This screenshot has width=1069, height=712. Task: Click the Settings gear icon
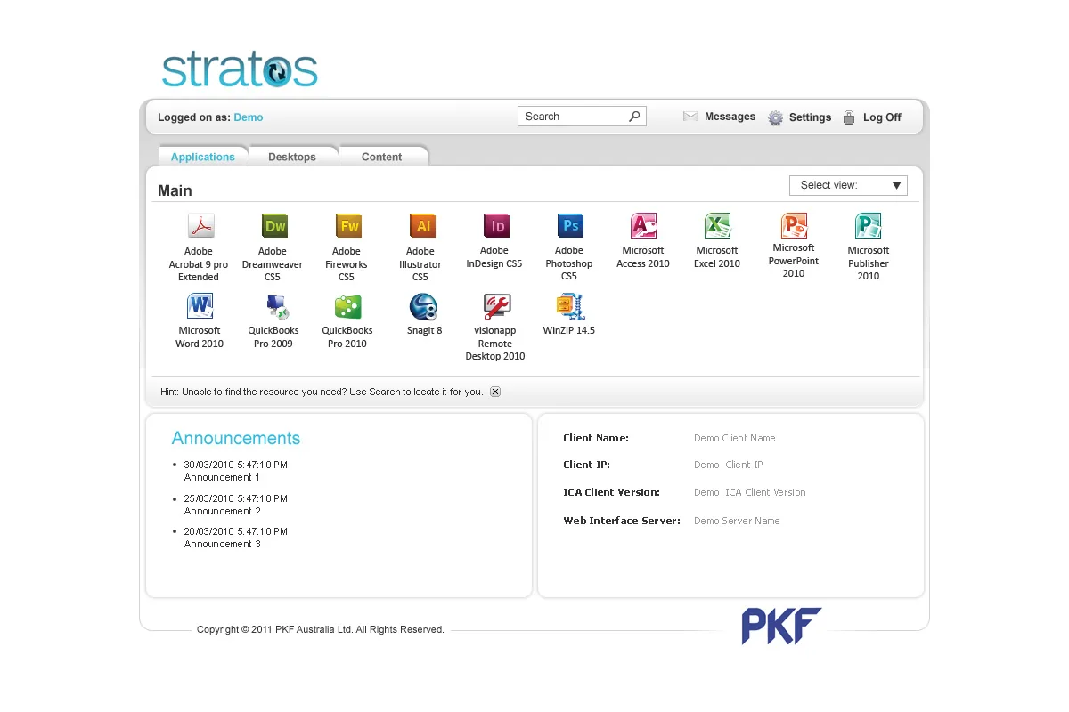(776, 117)
